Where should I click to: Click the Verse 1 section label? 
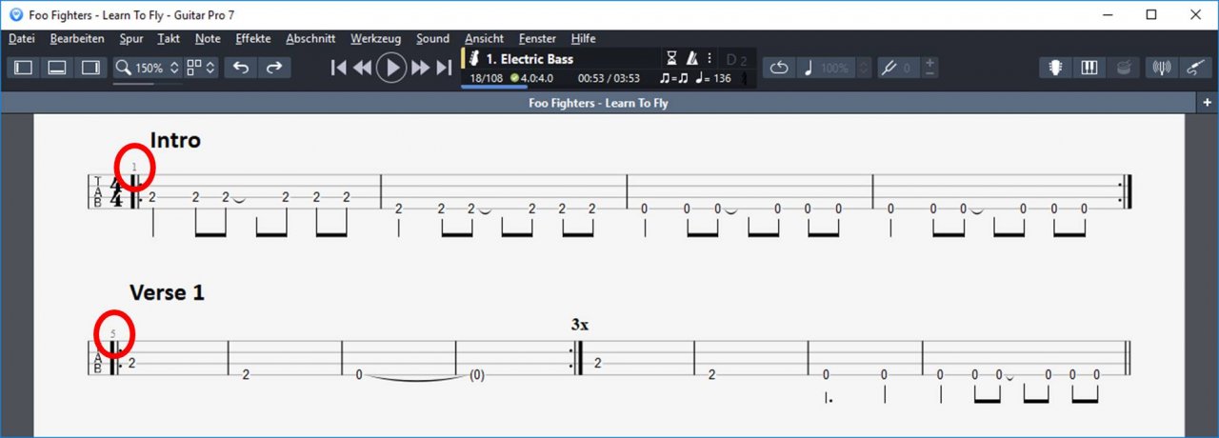coord(167,292)
